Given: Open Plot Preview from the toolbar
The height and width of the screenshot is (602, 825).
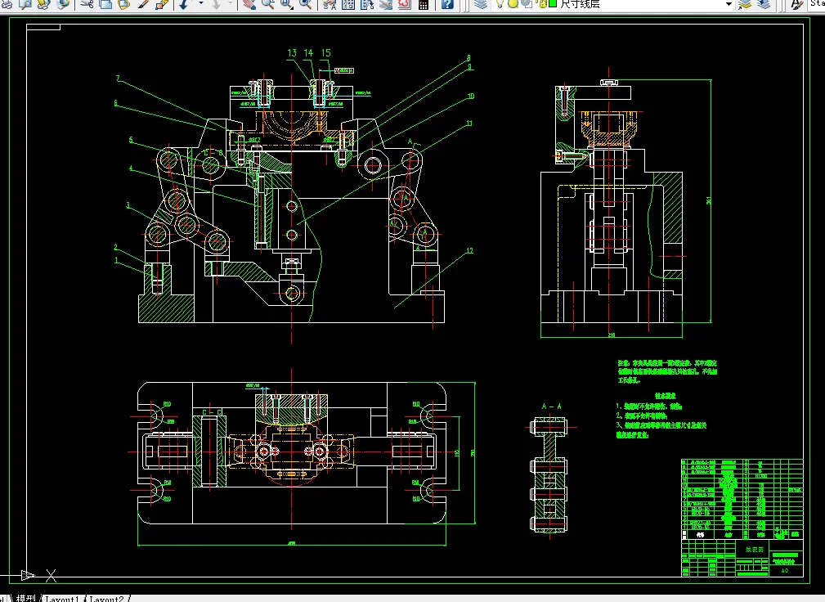Looking at the screenshot, I should (25, 4).
